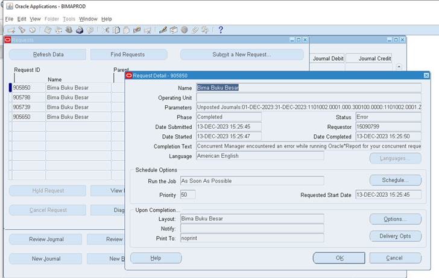Screen dimensions: 439x278
Task: Click the Clear Record toolbar icon
Action: tap(137, 29)
